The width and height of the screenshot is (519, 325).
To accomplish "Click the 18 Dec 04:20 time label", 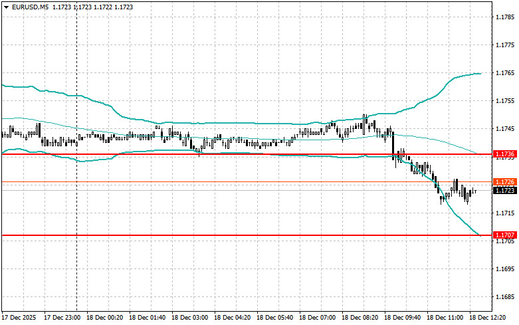I will coord(232,318).
